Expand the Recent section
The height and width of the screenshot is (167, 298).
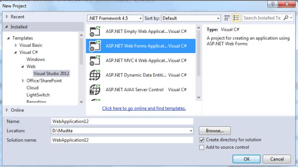tap(7, 16)
